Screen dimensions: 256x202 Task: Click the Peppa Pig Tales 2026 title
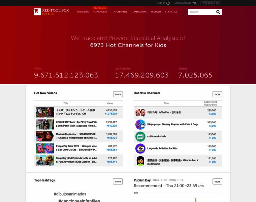[x=76, y=148]
